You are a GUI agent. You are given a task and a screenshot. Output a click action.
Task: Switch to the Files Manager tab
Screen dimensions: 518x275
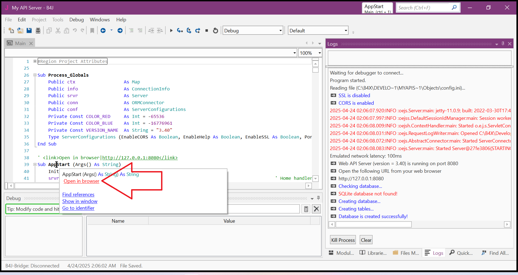pyautogui.click(x=406, y=253)
